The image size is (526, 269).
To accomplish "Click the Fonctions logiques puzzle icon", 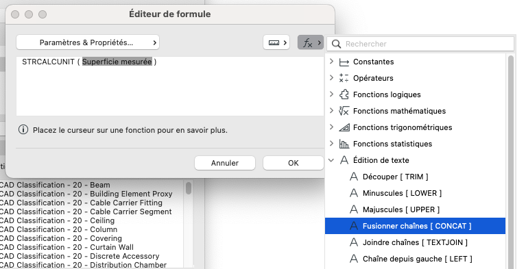I will tap(344, 94).
